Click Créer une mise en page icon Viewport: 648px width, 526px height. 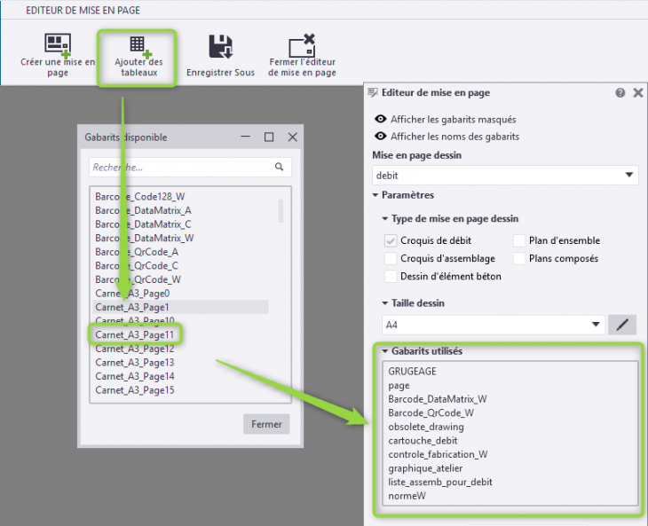tap(58, 45)
